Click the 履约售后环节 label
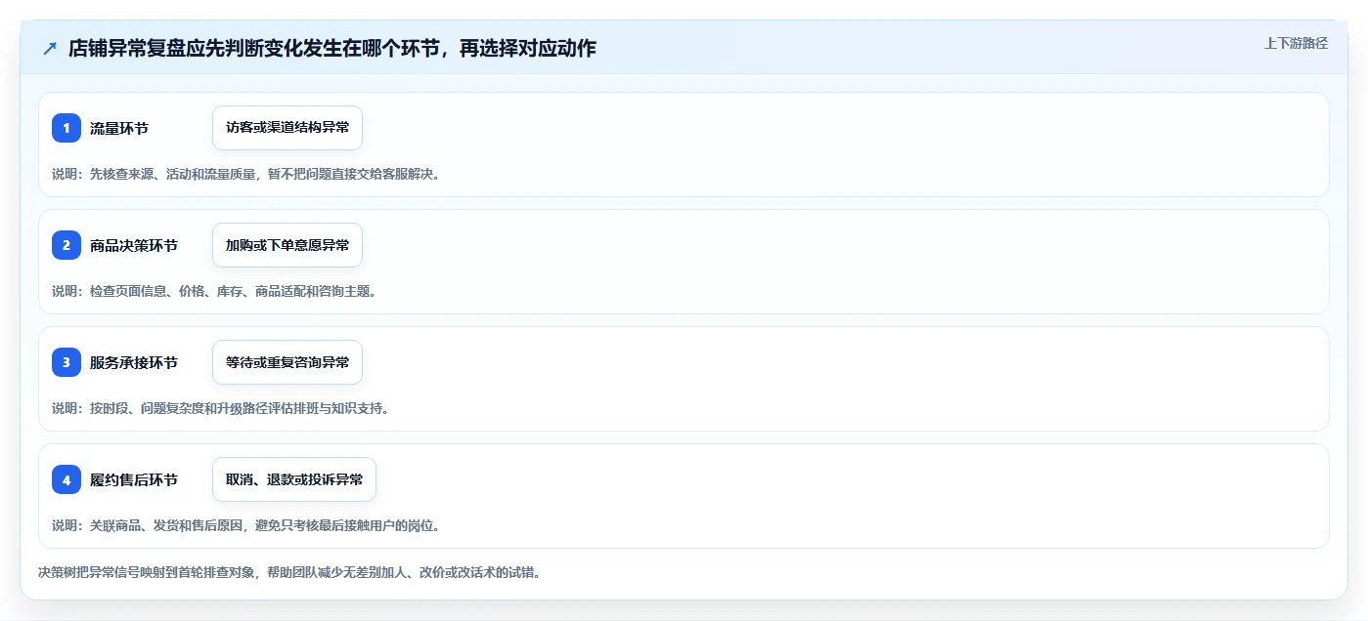Viewport: 1368px width, 621px height. [x=134, y=479]
